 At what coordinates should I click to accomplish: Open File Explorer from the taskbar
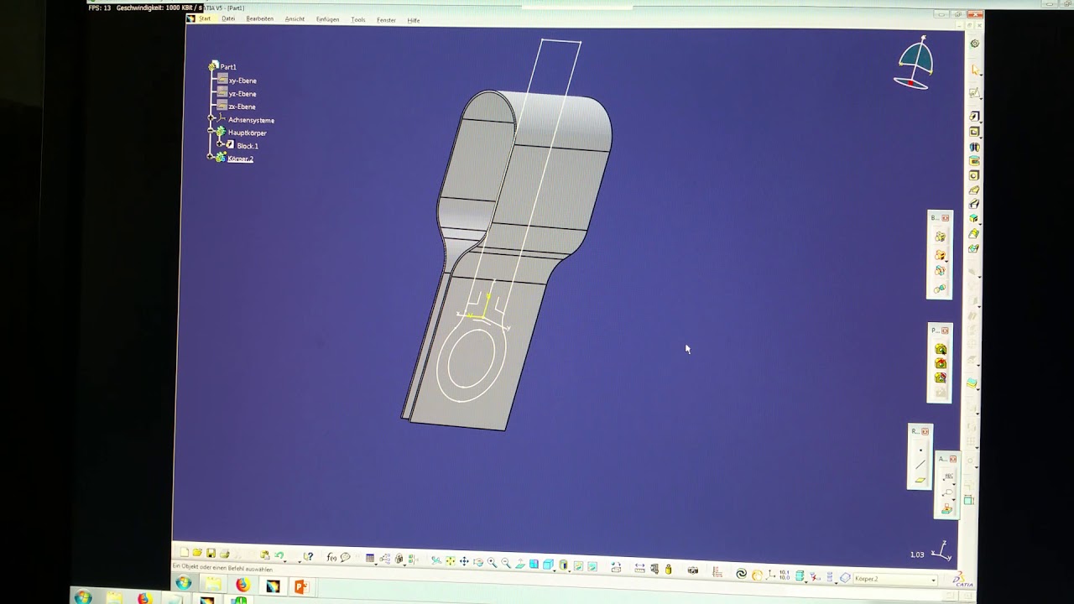coord(213,583)
